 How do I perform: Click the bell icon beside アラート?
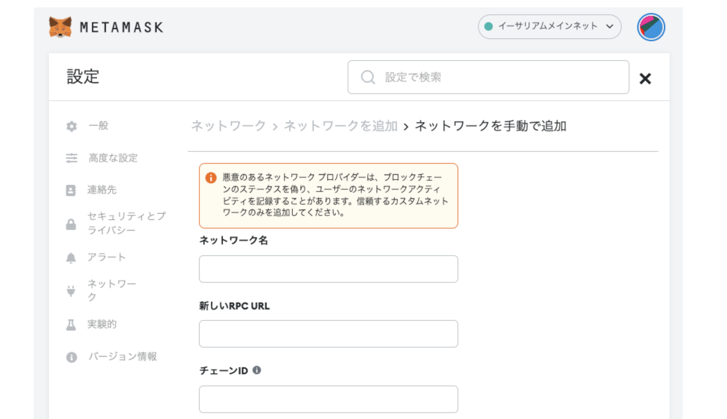[71, 258]
